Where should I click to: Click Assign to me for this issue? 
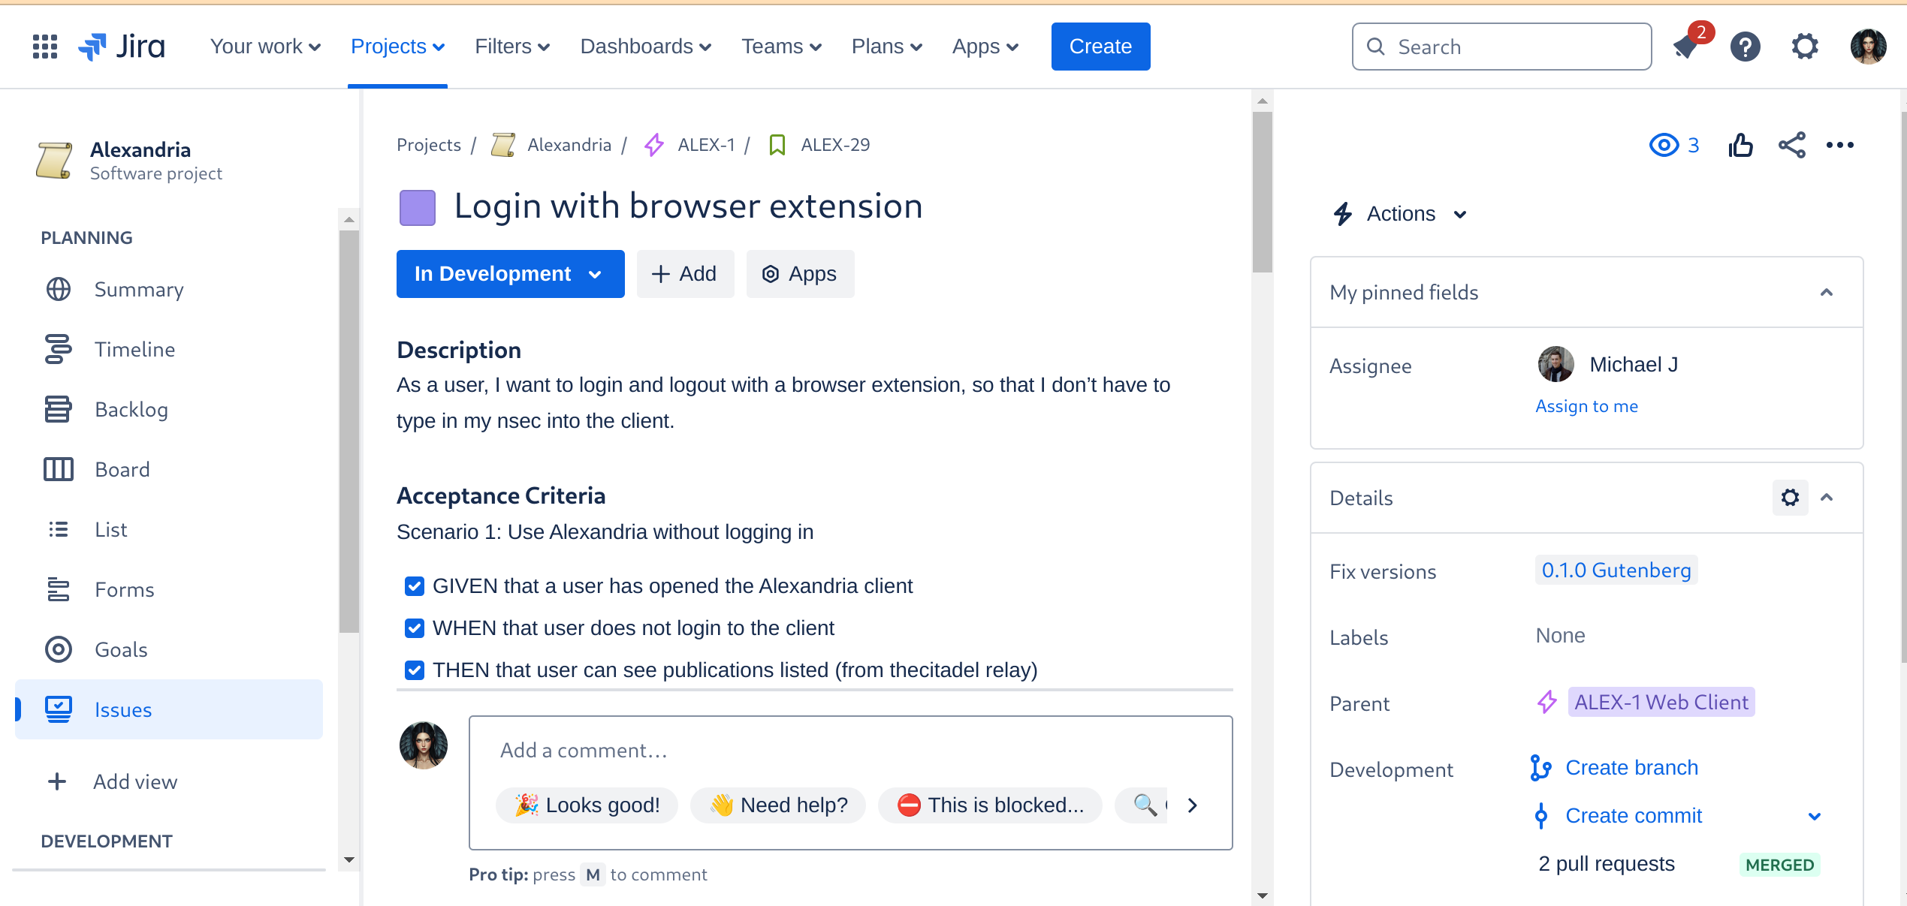point(1587,405)
